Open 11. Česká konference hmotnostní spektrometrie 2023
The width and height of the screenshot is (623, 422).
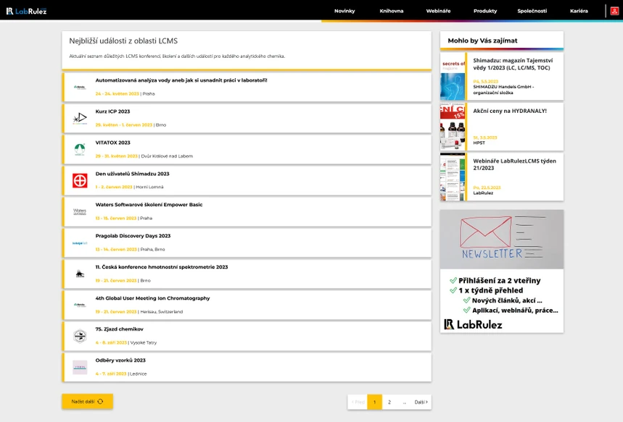pos(162,267)
